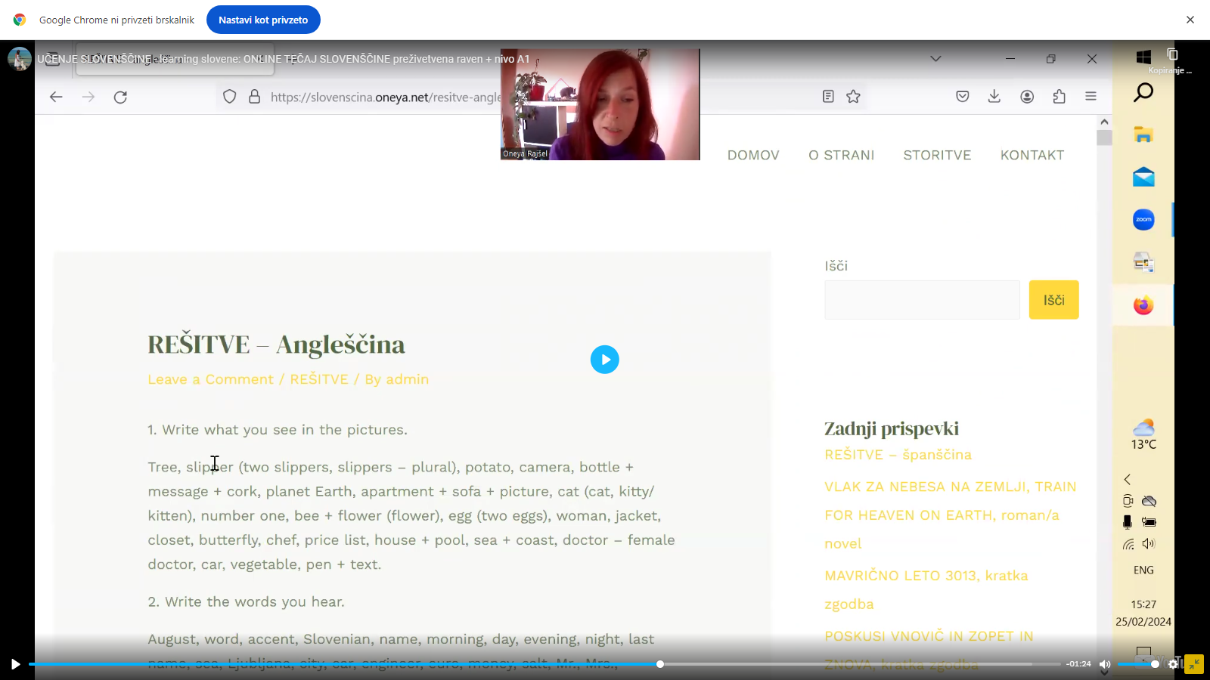Click the video progress bar handle
1210x680 pixels.
point(660,664)
